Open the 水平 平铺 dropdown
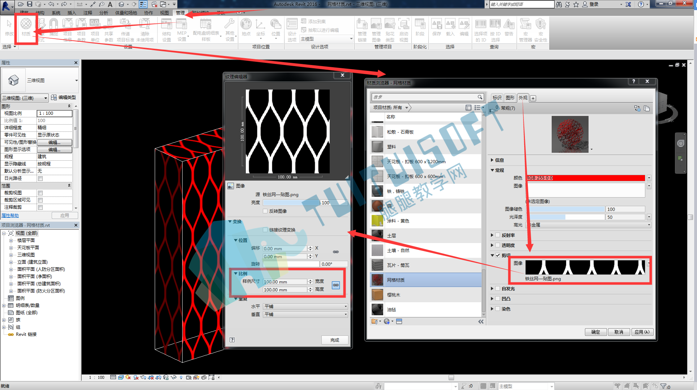The image size is (697, 390). pyautogui.click(x=305, y=306)
